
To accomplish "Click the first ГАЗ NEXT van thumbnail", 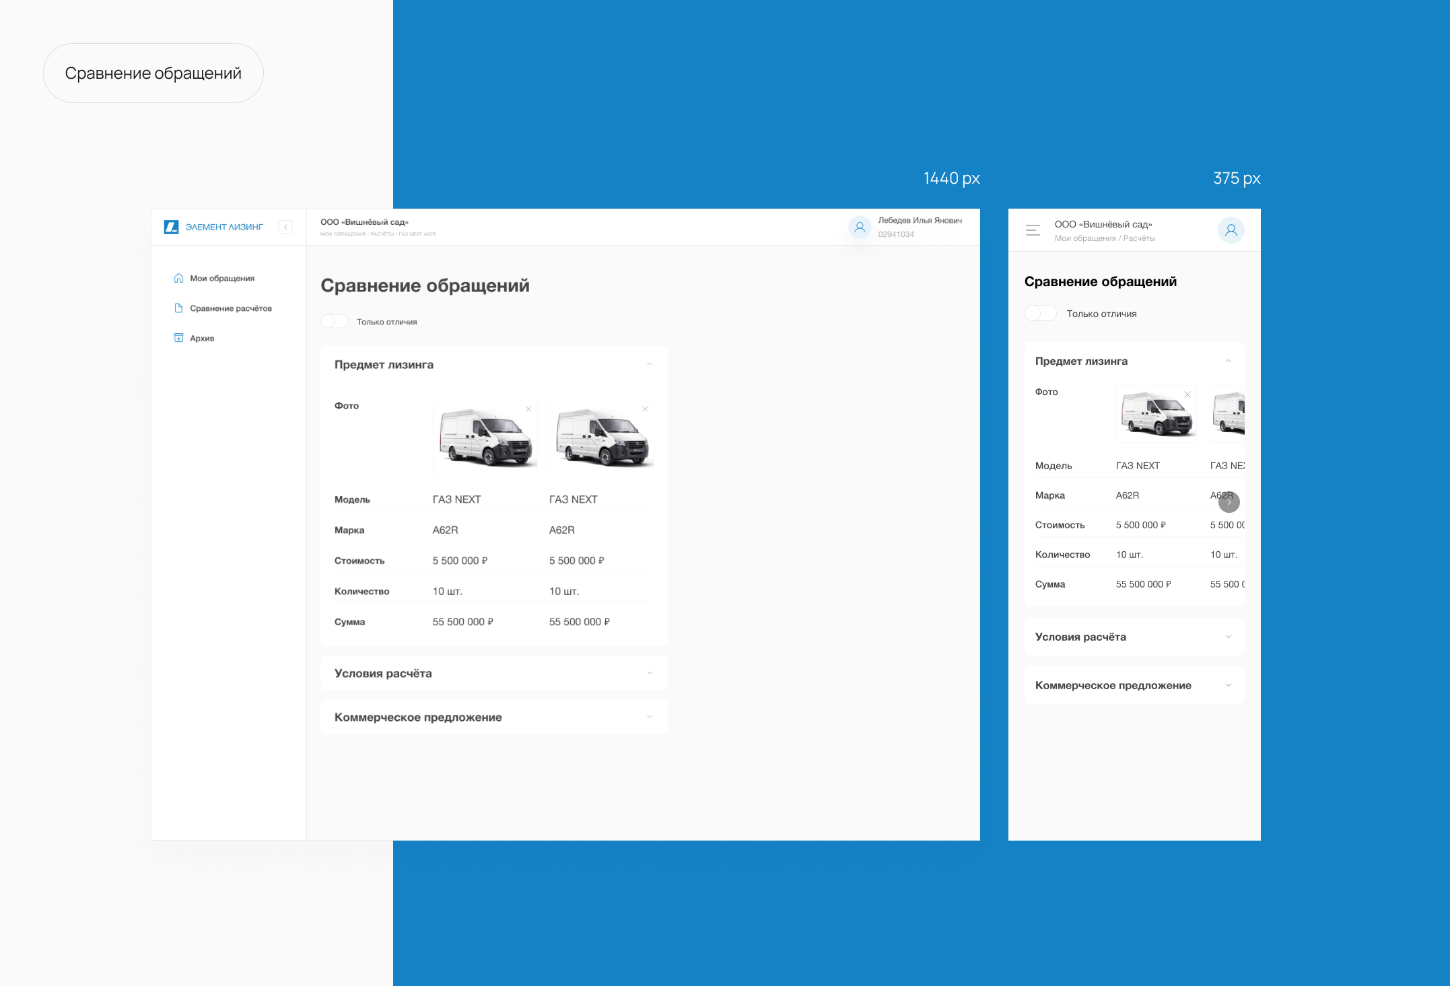I will (x=485, y=437).
